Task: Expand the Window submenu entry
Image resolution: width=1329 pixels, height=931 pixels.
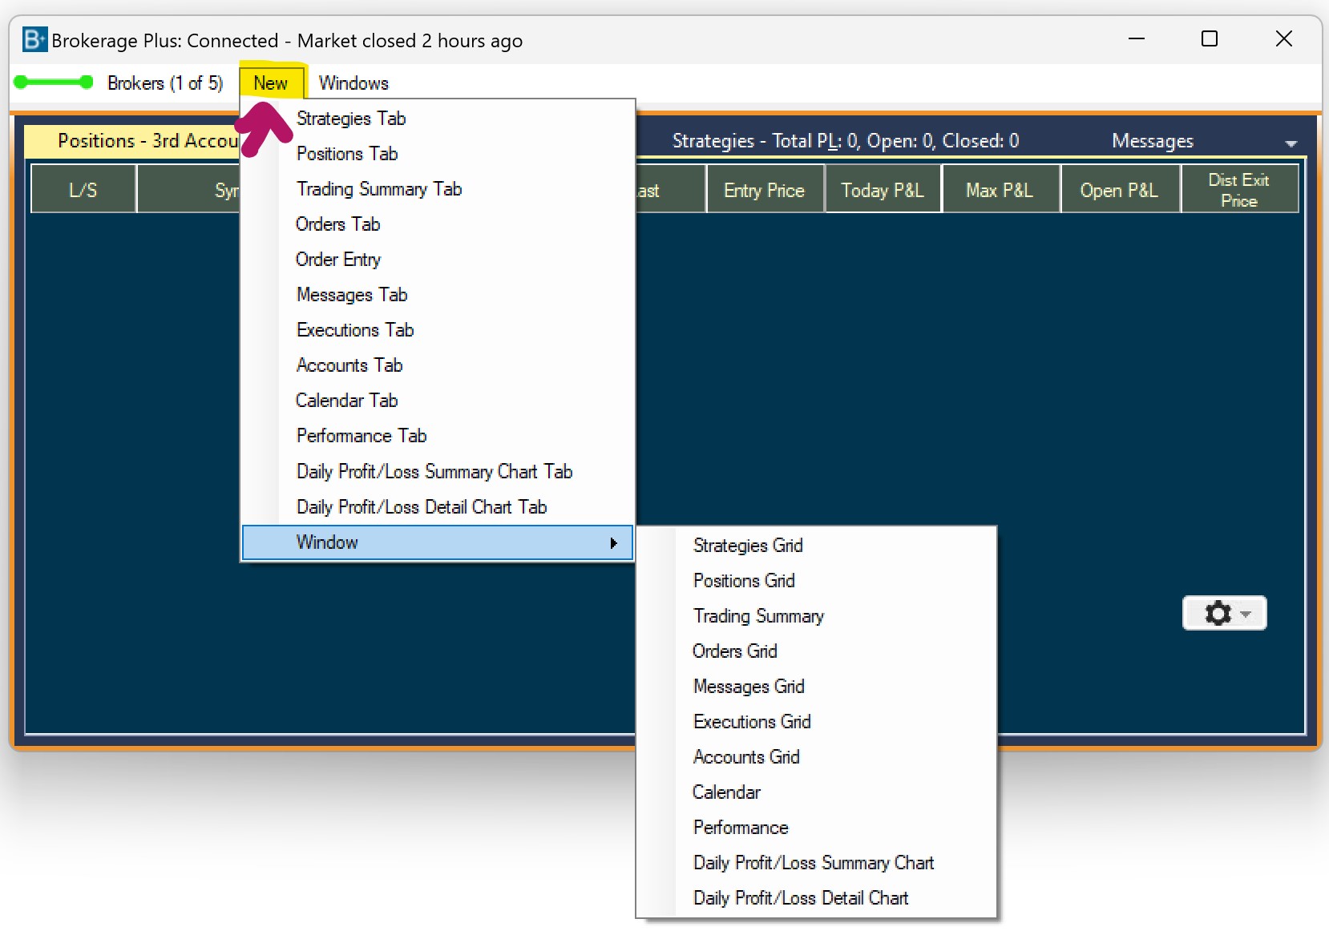Action: [437, 542]
